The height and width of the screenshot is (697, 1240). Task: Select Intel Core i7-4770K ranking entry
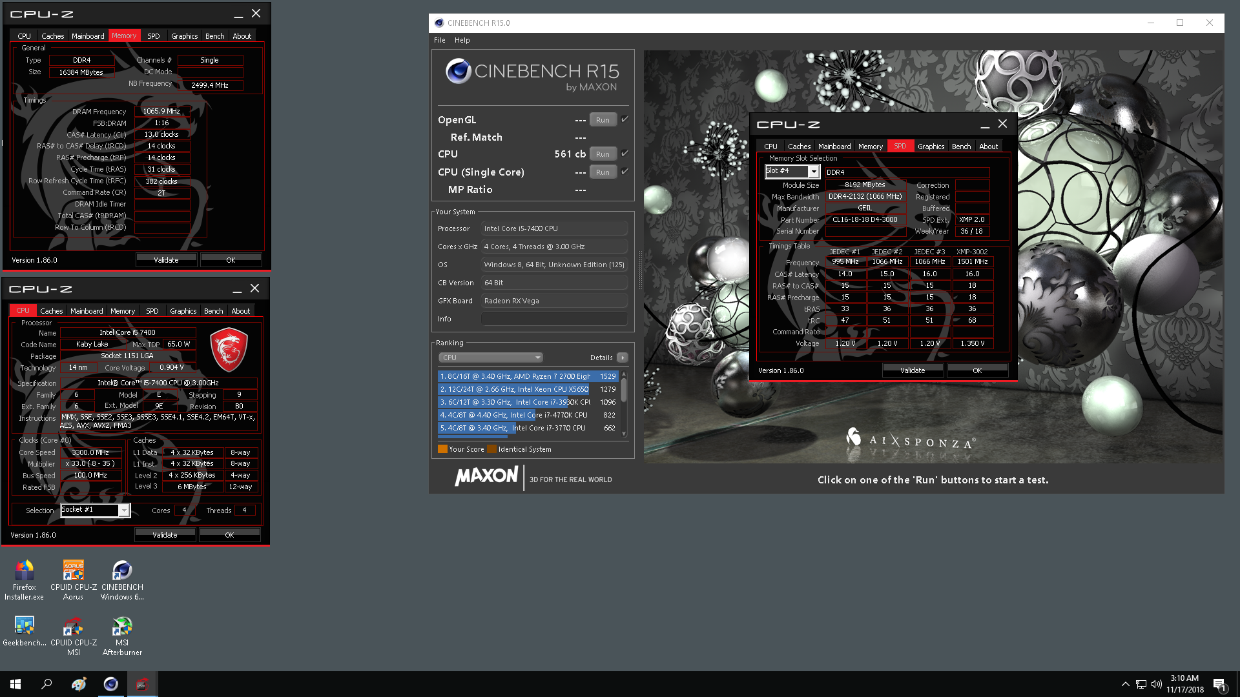[528, 415]
